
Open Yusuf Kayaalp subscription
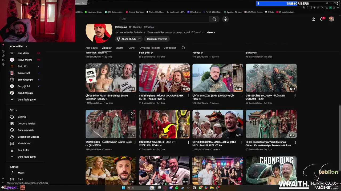tap(25, 93)
